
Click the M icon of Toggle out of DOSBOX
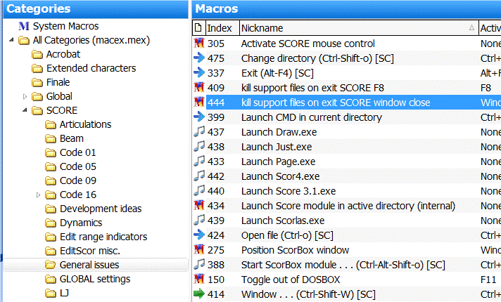(x=199, y=279)
